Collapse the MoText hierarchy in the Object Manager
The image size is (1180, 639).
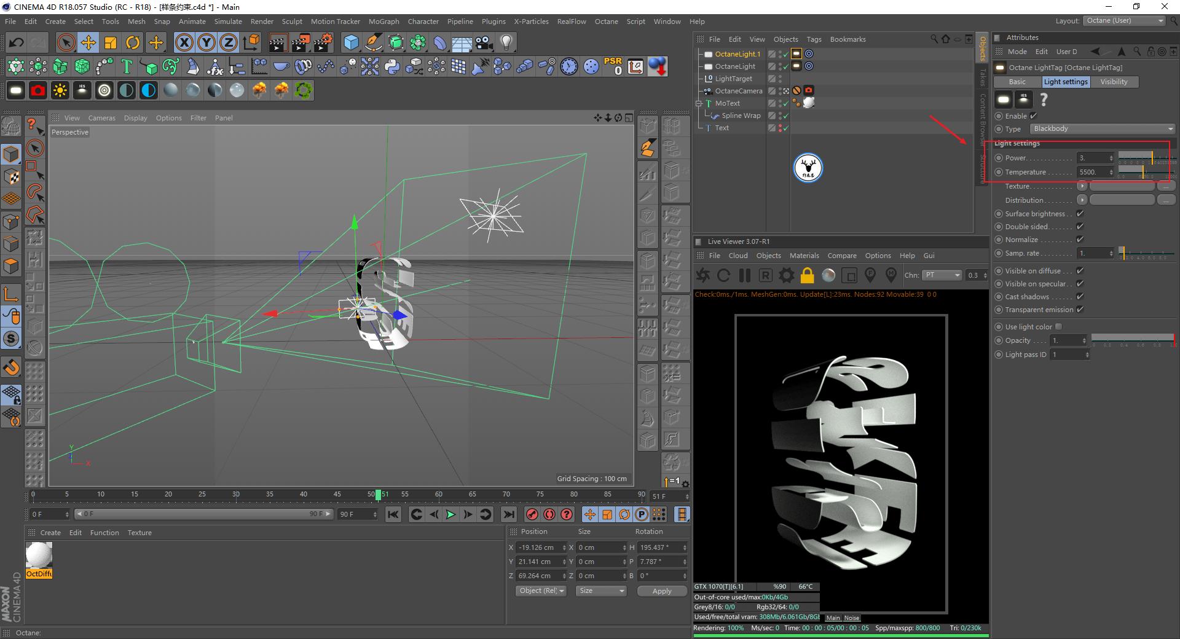tap(699, 103)
